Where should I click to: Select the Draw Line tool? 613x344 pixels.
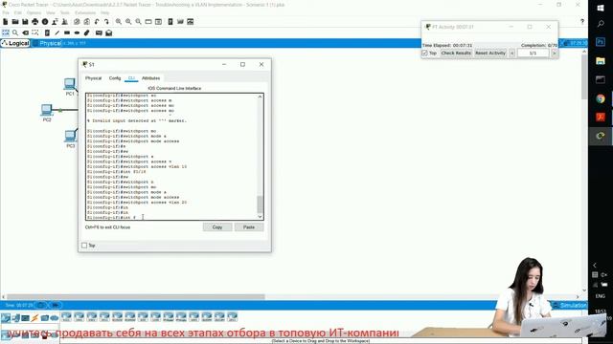coord(57,32)
